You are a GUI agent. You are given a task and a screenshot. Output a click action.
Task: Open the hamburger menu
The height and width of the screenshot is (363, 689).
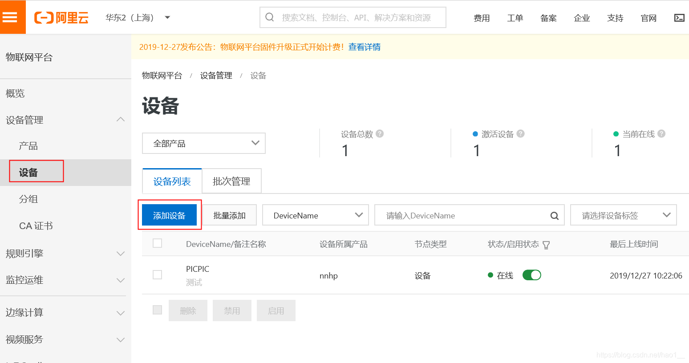10,17
